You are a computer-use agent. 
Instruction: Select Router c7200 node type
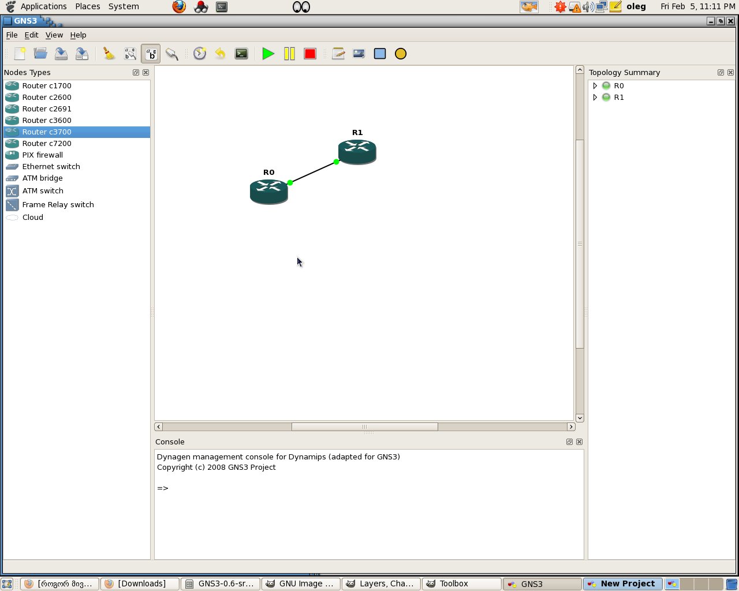click(47, 144)
